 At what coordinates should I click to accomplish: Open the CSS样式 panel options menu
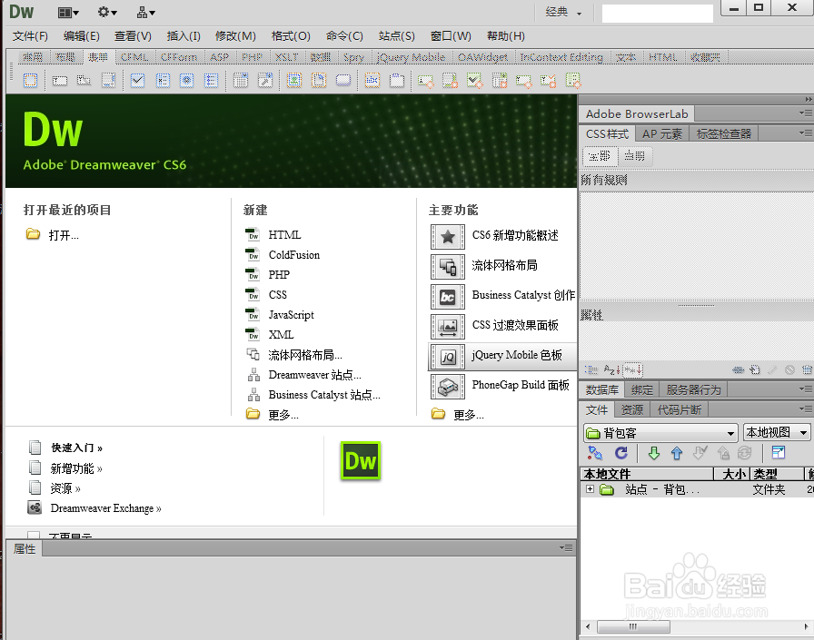806,133
